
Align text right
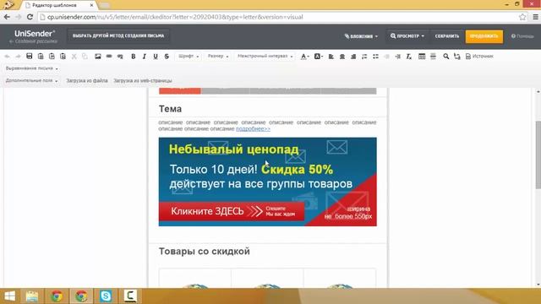point(353,57)
